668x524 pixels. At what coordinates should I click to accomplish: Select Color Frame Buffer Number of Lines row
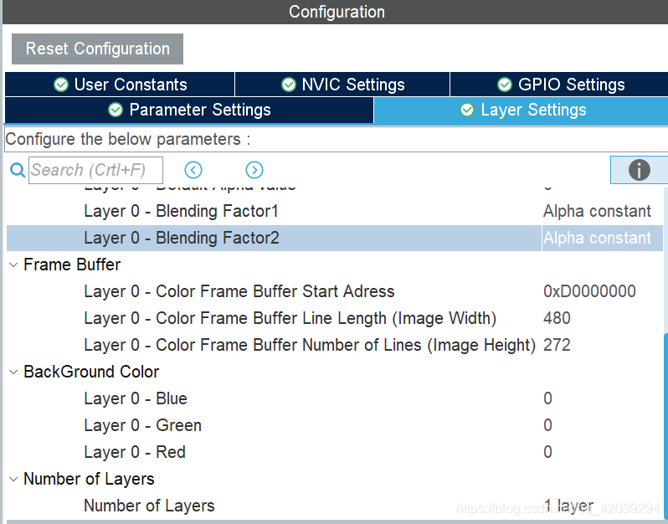[x=335, y=345]
